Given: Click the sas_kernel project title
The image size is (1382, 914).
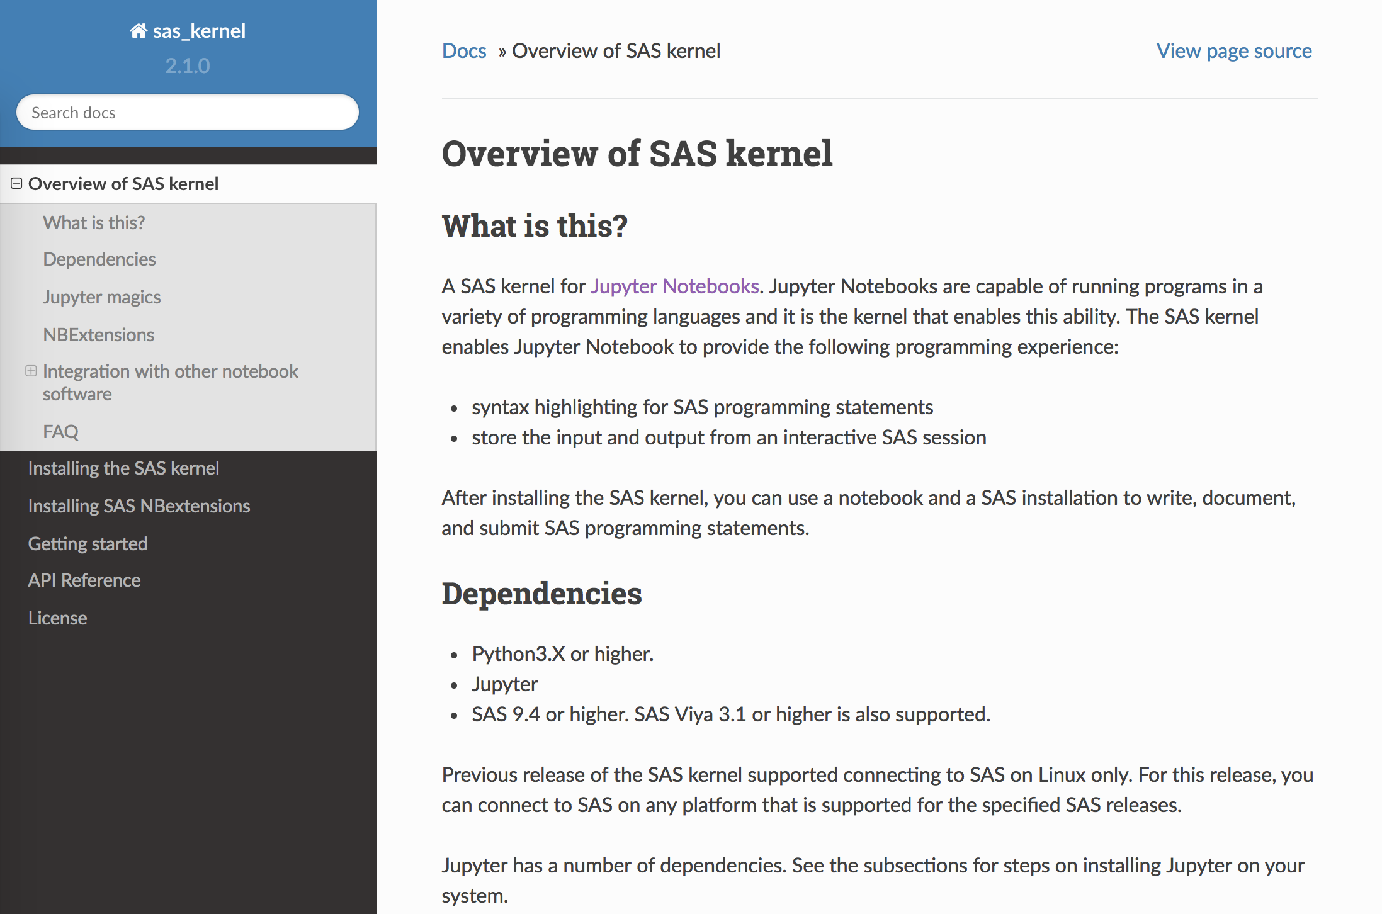Looking at the screenshot, I should click(x=199, y=31).
